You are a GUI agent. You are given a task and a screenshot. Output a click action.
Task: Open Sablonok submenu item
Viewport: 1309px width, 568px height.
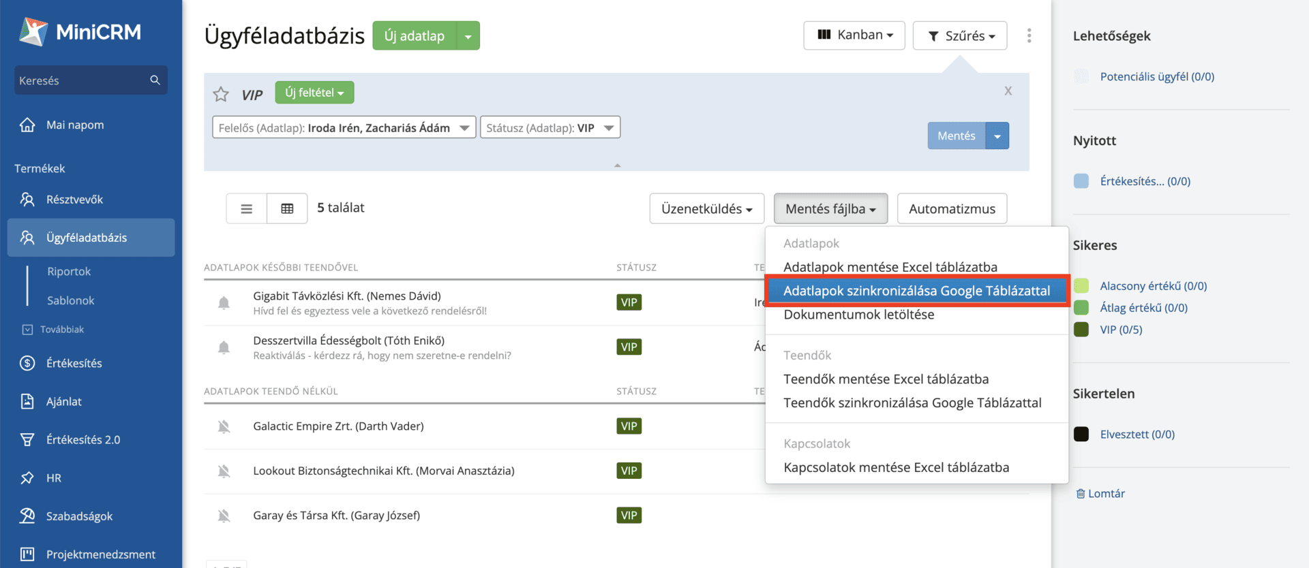[71, 300]
